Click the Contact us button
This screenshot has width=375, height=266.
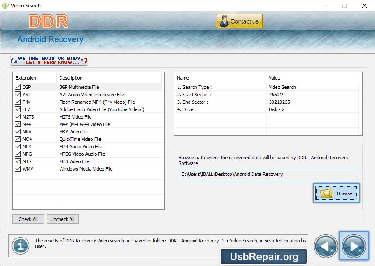(239, 21)
